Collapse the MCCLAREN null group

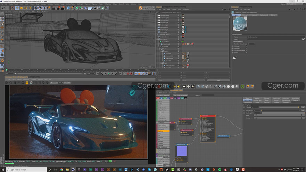[x=157, y=39]
